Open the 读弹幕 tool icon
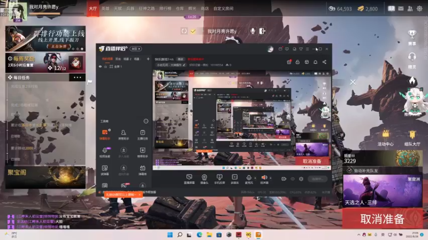Viewport: 428px width, 240px height. [x=104, y=170]
